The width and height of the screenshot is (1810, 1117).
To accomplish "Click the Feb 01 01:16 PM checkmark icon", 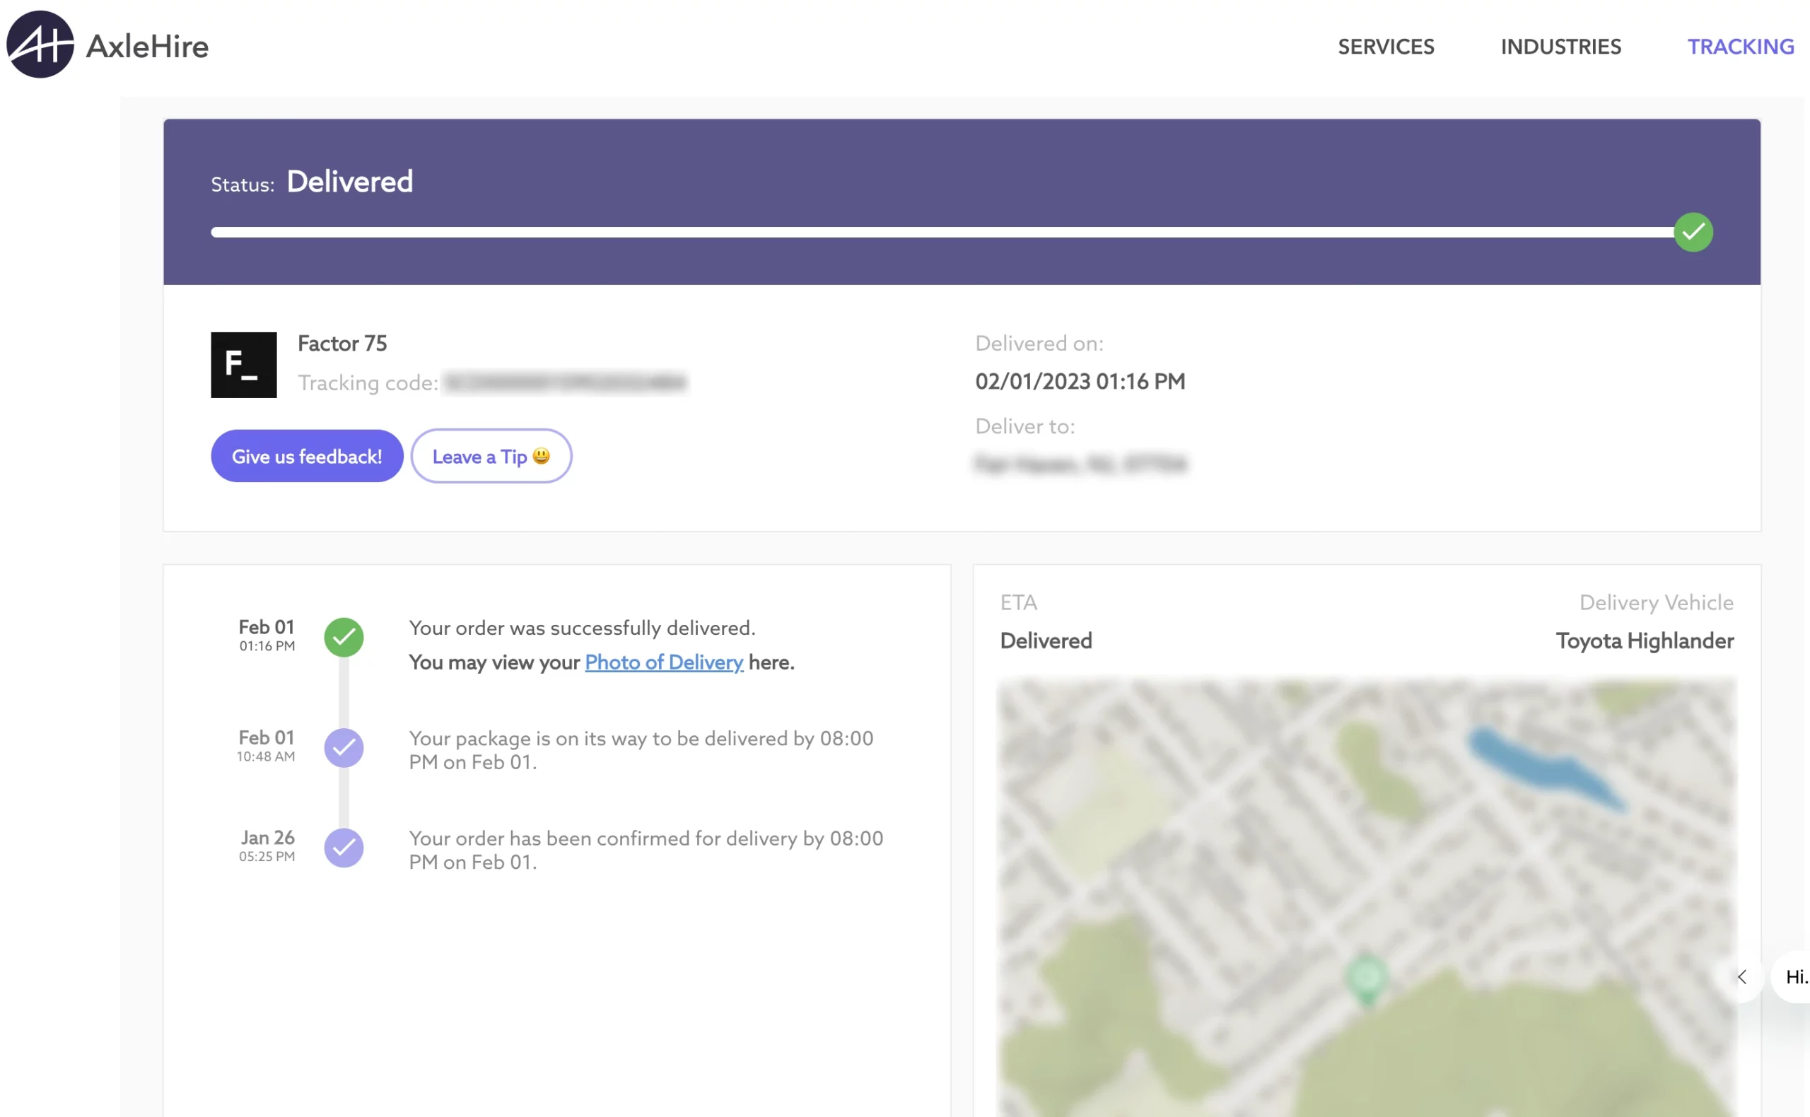I will [x=343, y=635].
